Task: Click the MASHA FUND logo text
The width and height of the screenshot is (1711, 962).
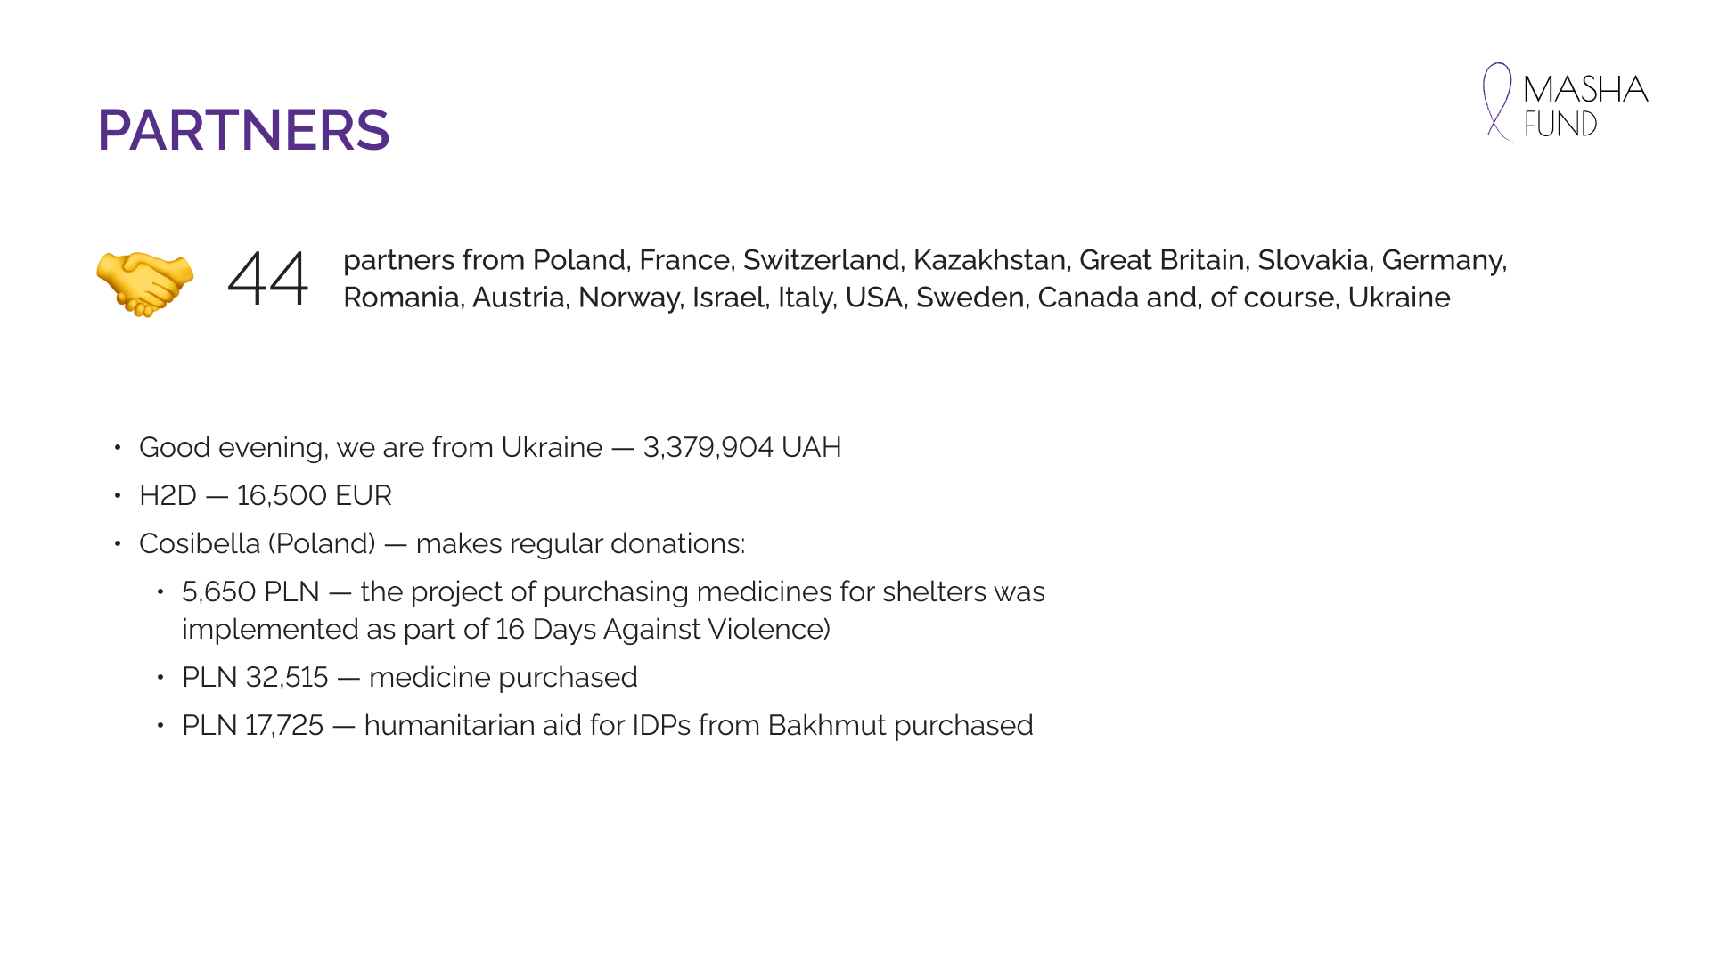Action: coord(1584,106)
